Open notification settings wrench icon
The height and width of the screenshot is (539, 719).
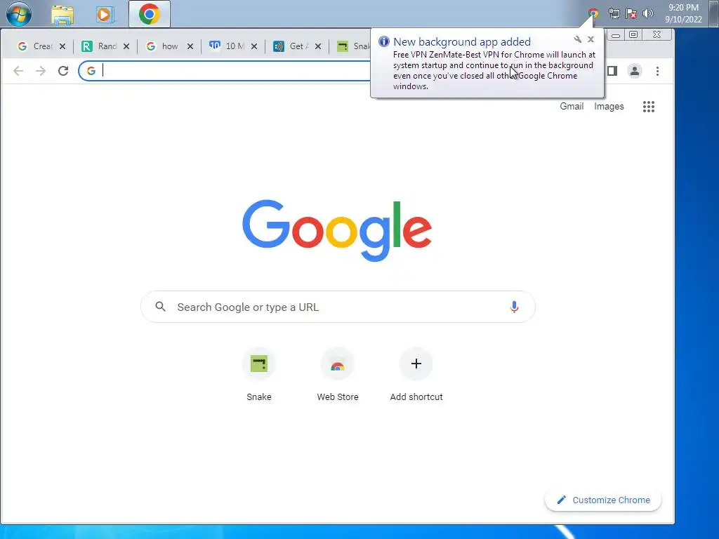click(x=578, y=39)
